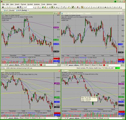The width and height of the screenshot is (126, 120).
Task: Open the File menu
Action: 3,4
